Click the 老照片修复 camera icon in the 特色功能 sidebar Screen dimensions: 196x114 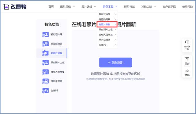click(45, 53)
